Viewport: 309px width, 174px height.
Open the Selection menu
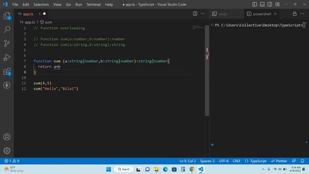(41, 4)
